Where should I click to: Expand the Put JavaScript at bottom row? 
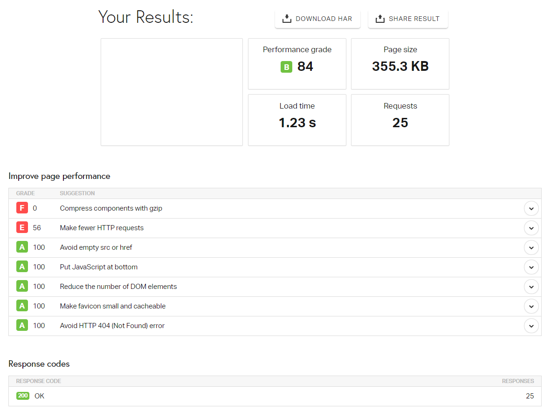point(531,267)
